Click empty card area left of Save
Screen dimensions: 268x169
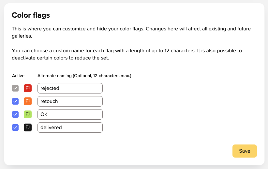coord(154,151)
